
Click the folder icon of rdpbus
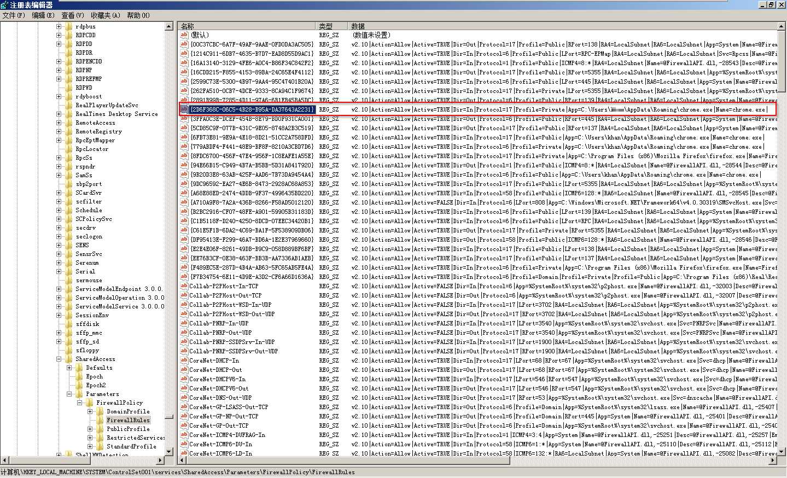click(x=68, y=26)
